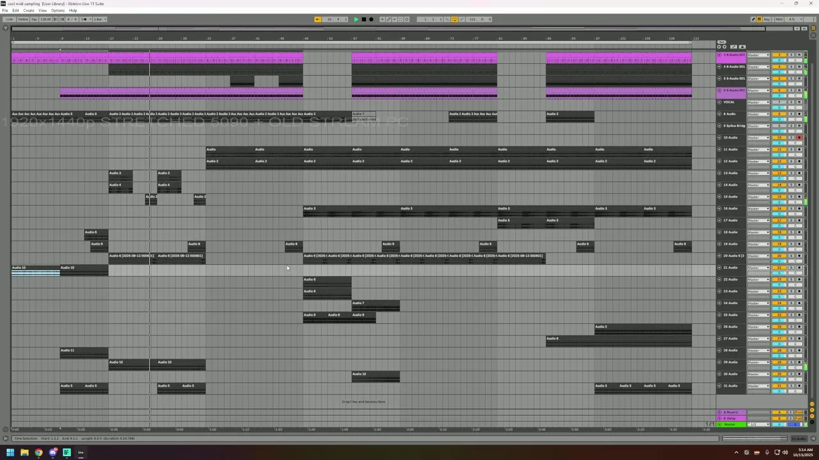The height and width of the screenshot is (460, 819).
Task: Start playback with the Play button
Action: point(356,19)
